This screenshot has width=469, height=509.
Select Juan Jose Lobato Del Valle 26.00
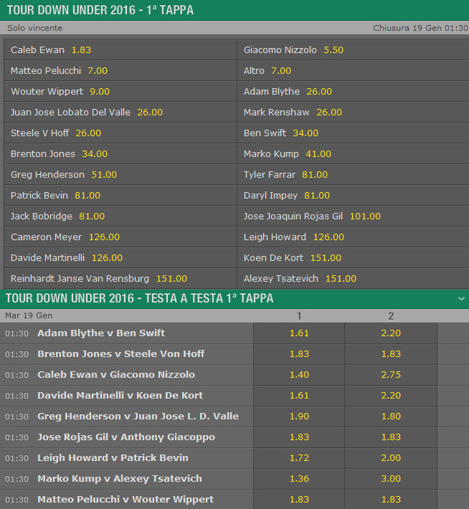(120, 112)
